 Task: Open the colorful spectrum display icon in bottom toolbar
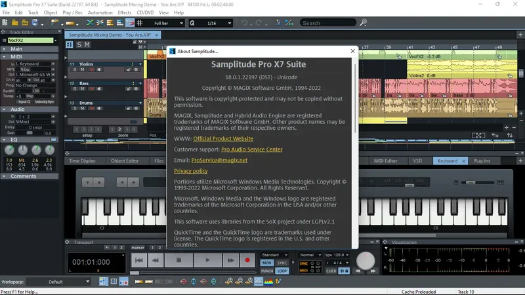pyautogui.click(x=268, y=282)
